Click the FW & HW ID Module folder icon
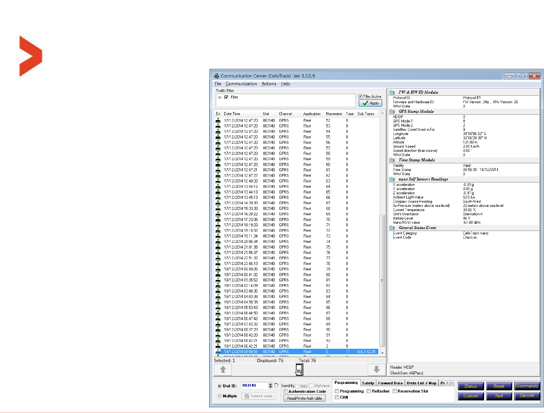 pos(392,92)
